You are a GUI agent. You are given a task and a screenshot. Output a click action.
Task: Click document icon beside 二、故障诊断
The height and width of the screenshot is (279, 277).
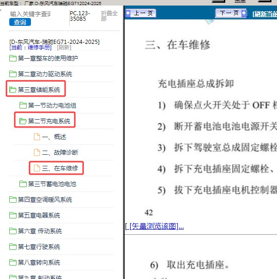(x=37, y=152)
